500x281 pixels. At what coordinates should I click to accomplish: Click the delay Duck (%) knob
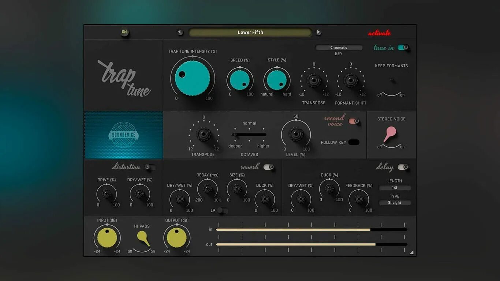[329, 189]
